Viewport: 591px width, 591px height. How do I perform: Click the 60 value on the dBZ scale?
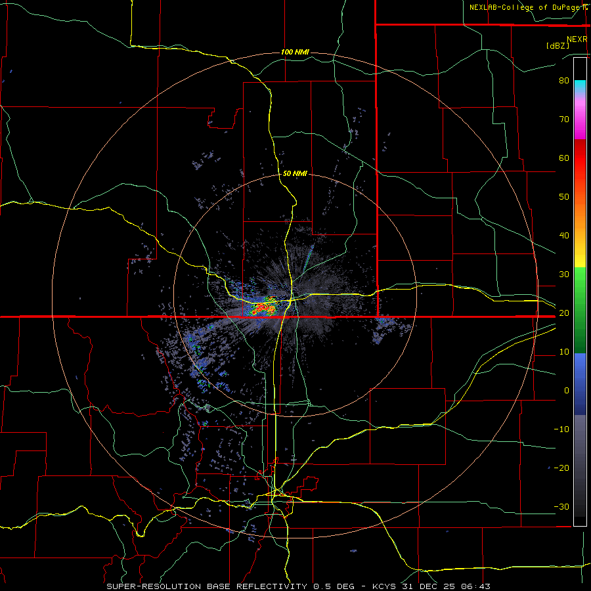tap(564, 158)
